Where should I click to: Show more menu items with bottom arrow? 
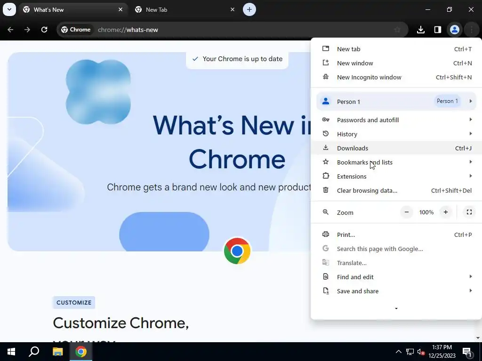point(396,308)
